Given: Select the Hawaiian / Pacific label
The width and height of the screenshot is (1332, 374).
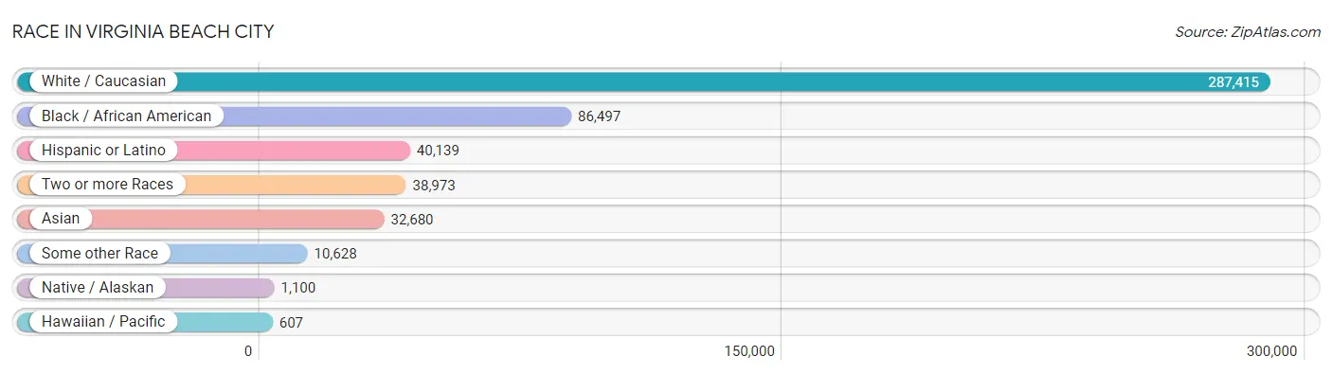Looking at the screenshot, I should pos(103,322).
